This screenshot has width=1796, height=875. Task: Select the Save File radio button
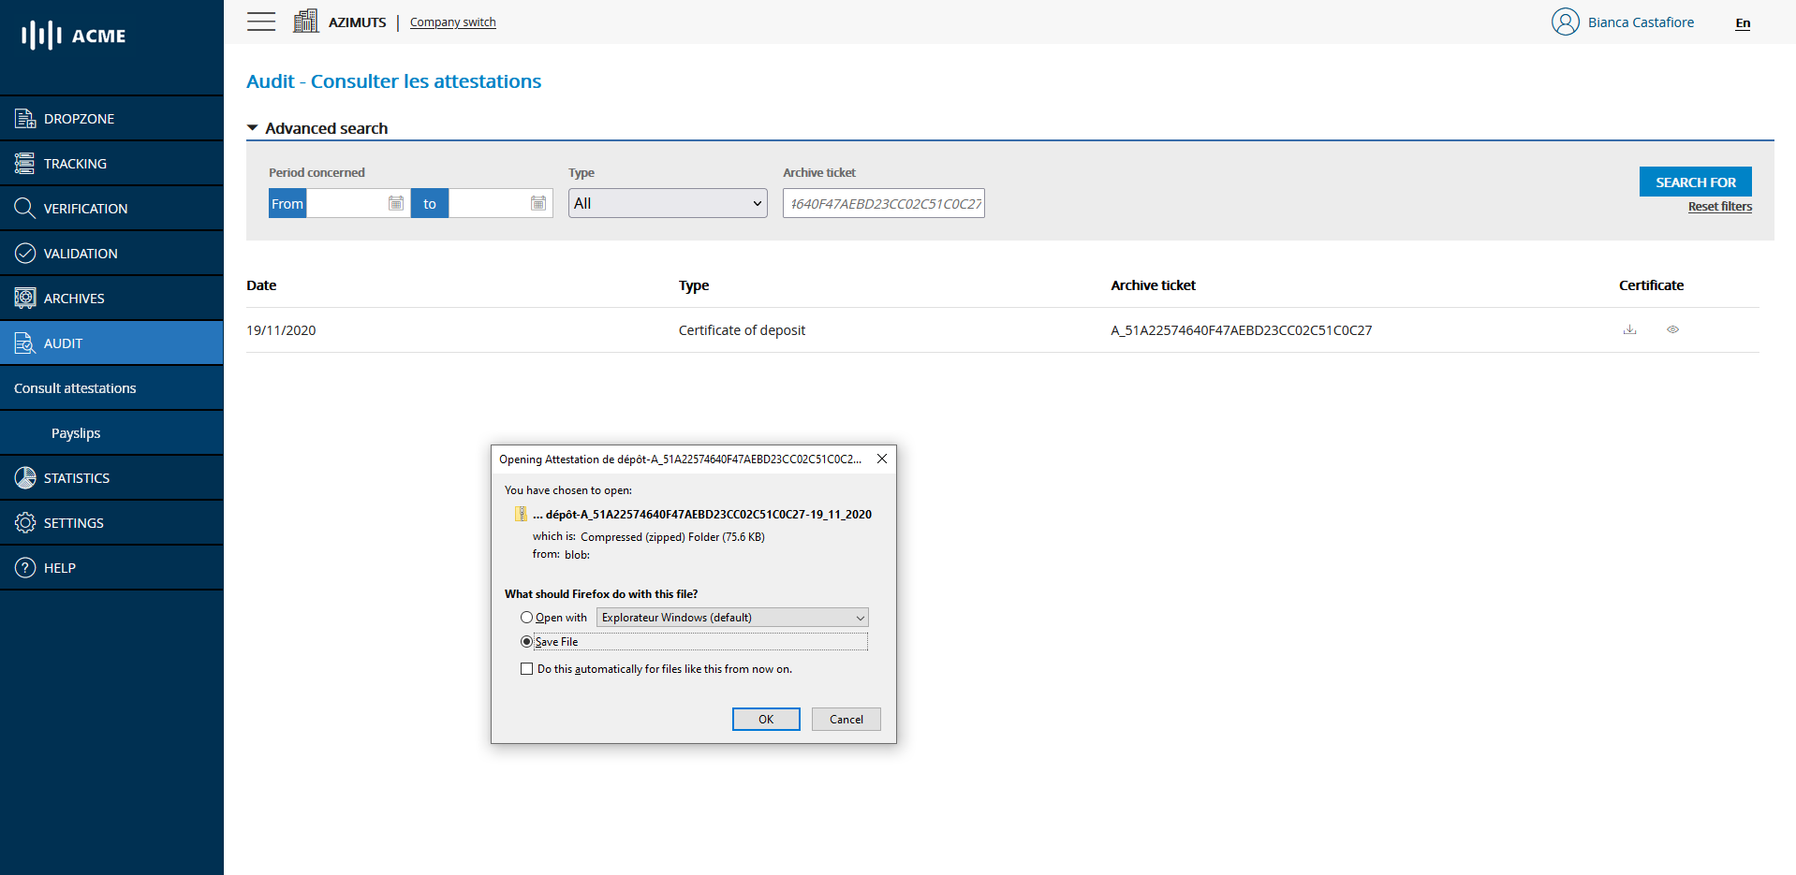pos(526,642)
